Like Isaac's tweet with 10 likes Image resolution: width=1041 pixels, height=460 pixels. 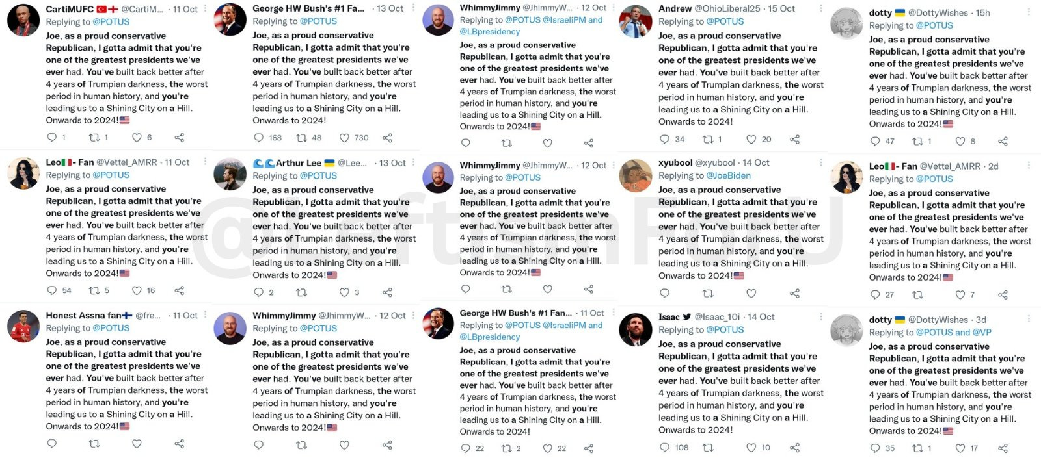point(751,448)
